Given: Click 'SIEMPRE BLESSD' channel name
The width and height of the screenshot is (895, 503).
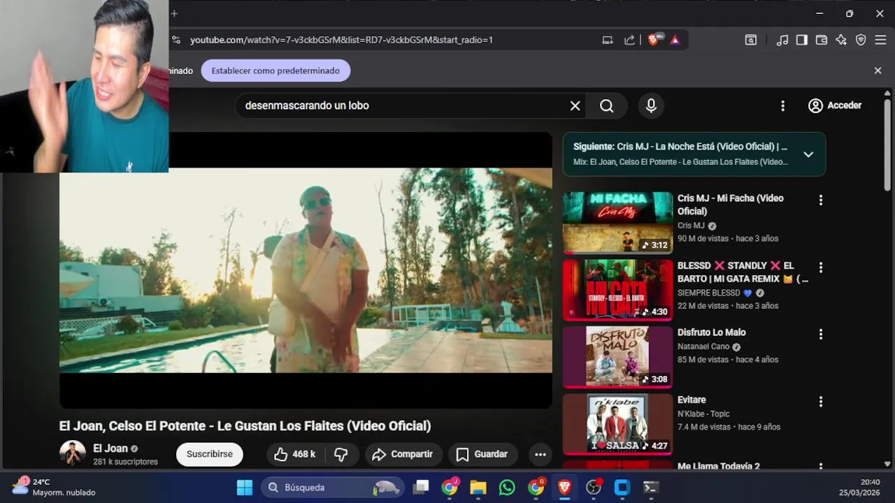Looking at the screenshot, I should (x=708, y=293).
